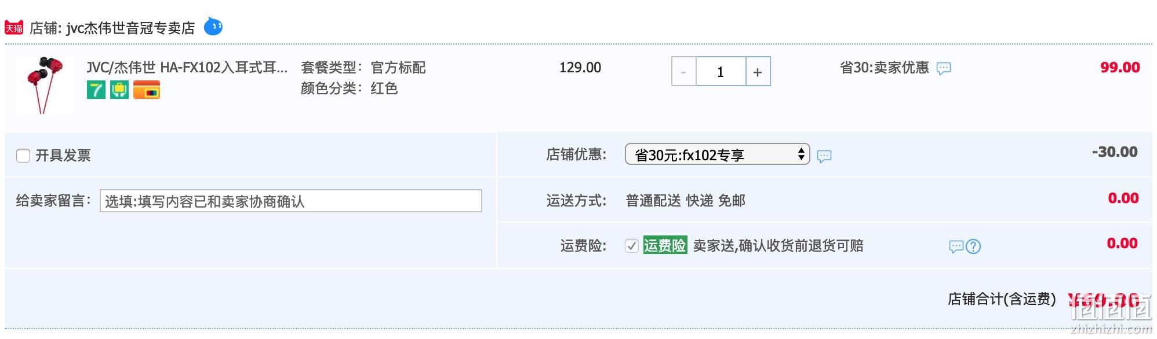Viewport: 1157px width, 339px height.
Task: Click the quantity input field showing 1
Action: click(721, 72)
